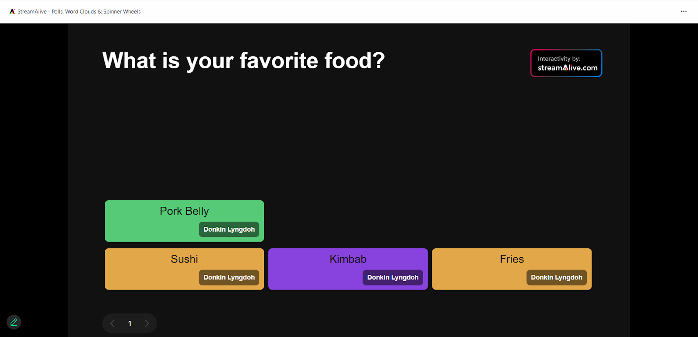This screenshot has height=337, width=698.
Task: Click the streamAlive.com branding badge
Action: (566, 63)
